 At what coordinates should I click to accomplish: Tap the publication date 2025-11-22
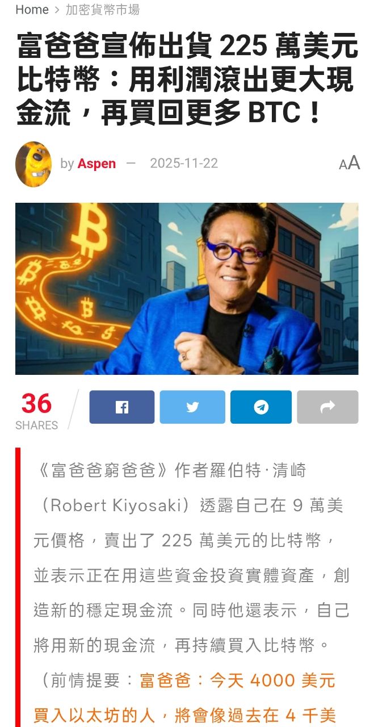coord(184,164)
